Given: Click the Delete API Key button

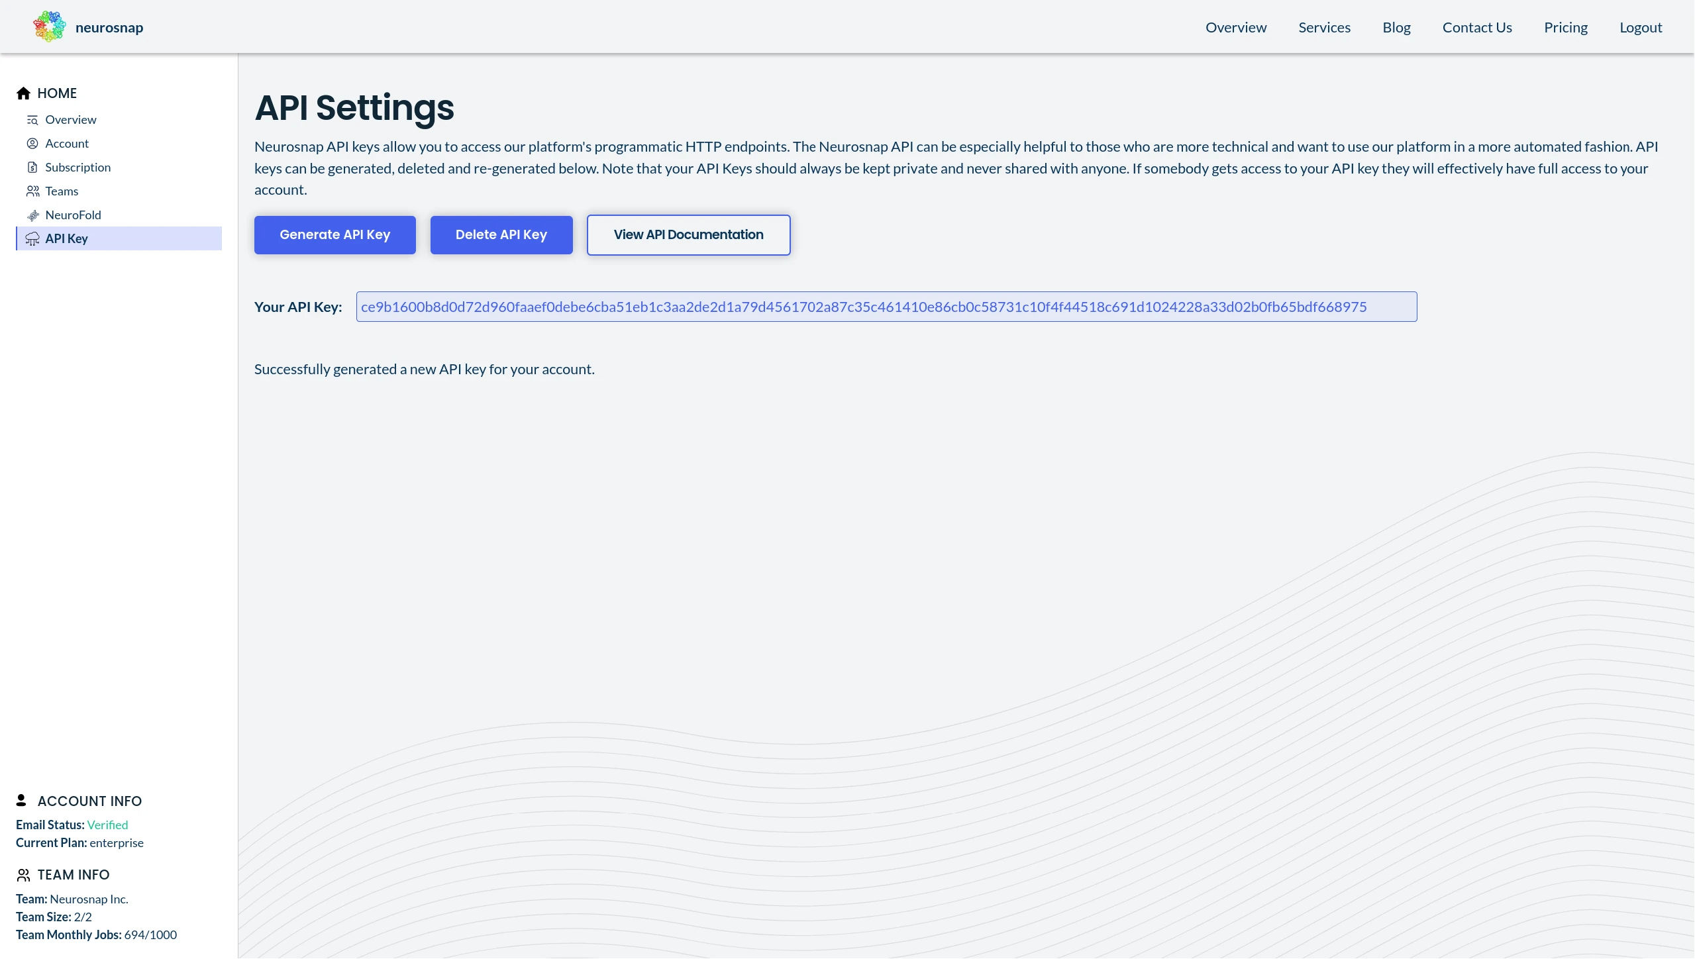Looking at the screenshot, I should coord(502,234).
